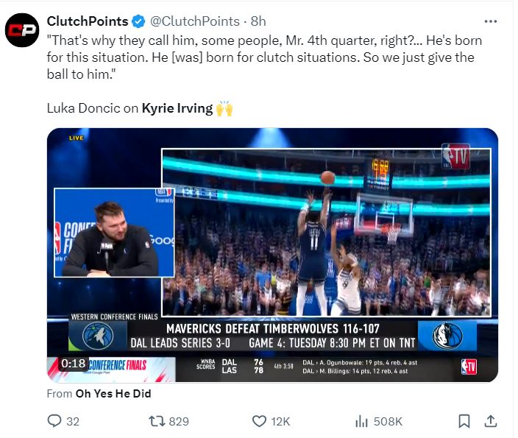
Task: Click the 12K likes count
Action: [x=280, y=421]
